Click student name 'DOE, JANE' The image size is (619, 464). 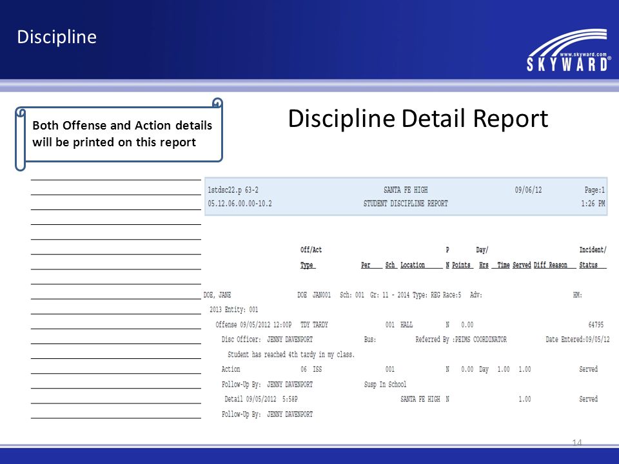[217, 295]
